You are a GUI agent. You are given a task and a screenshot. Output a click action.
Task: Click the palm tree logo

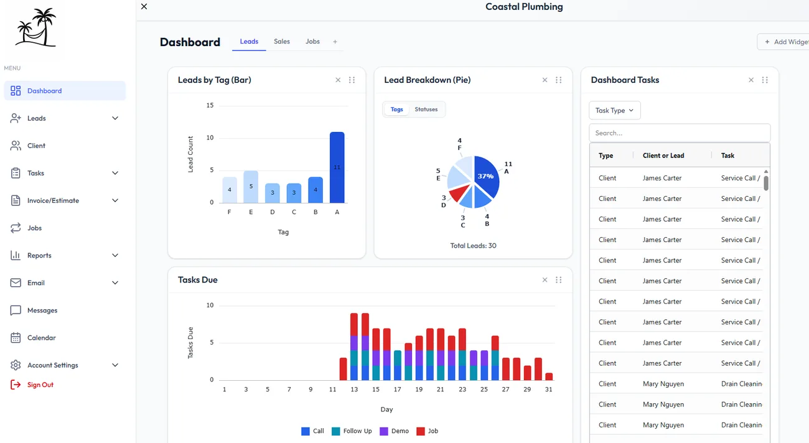coord(36,27)
